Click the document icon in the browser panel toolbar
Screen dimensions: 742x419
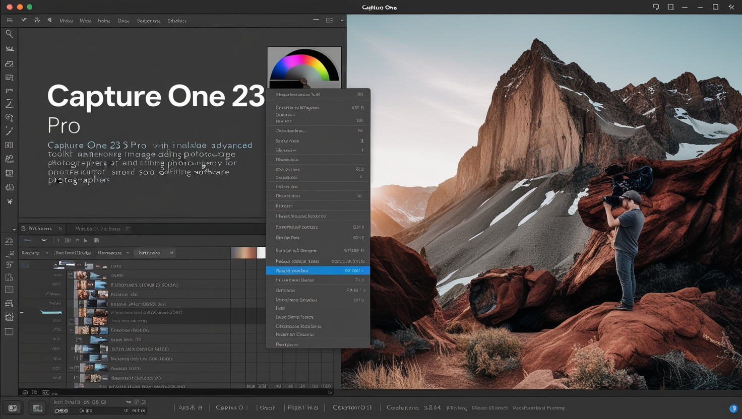click(x=97, y=240)
